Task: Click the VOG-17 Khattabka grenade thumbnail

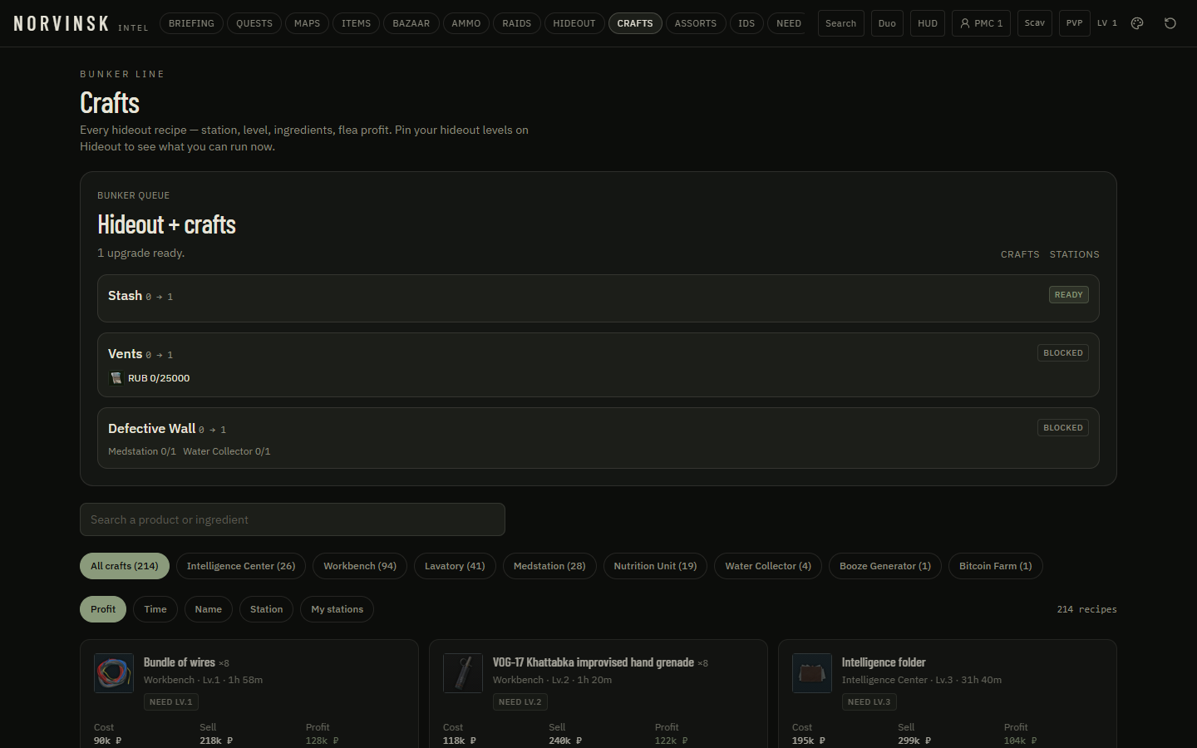Action: click(x=463, y=673)
